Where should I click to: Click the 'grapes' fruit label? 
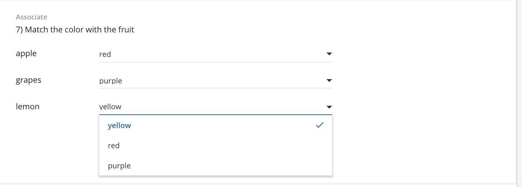click(x=28, y=80)
